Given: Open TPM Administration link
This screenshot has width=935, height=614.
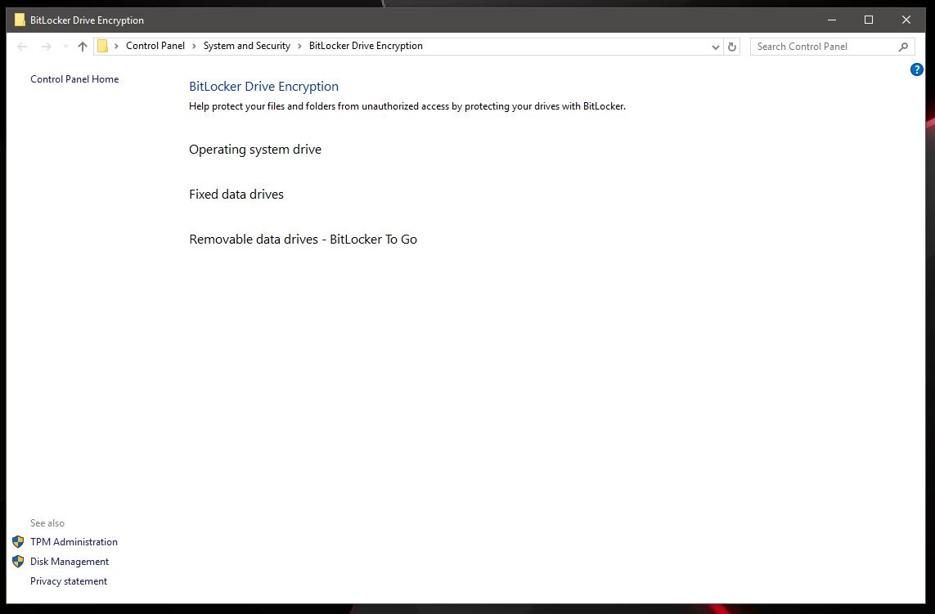Looking at the screenshot, I should 74,542.
